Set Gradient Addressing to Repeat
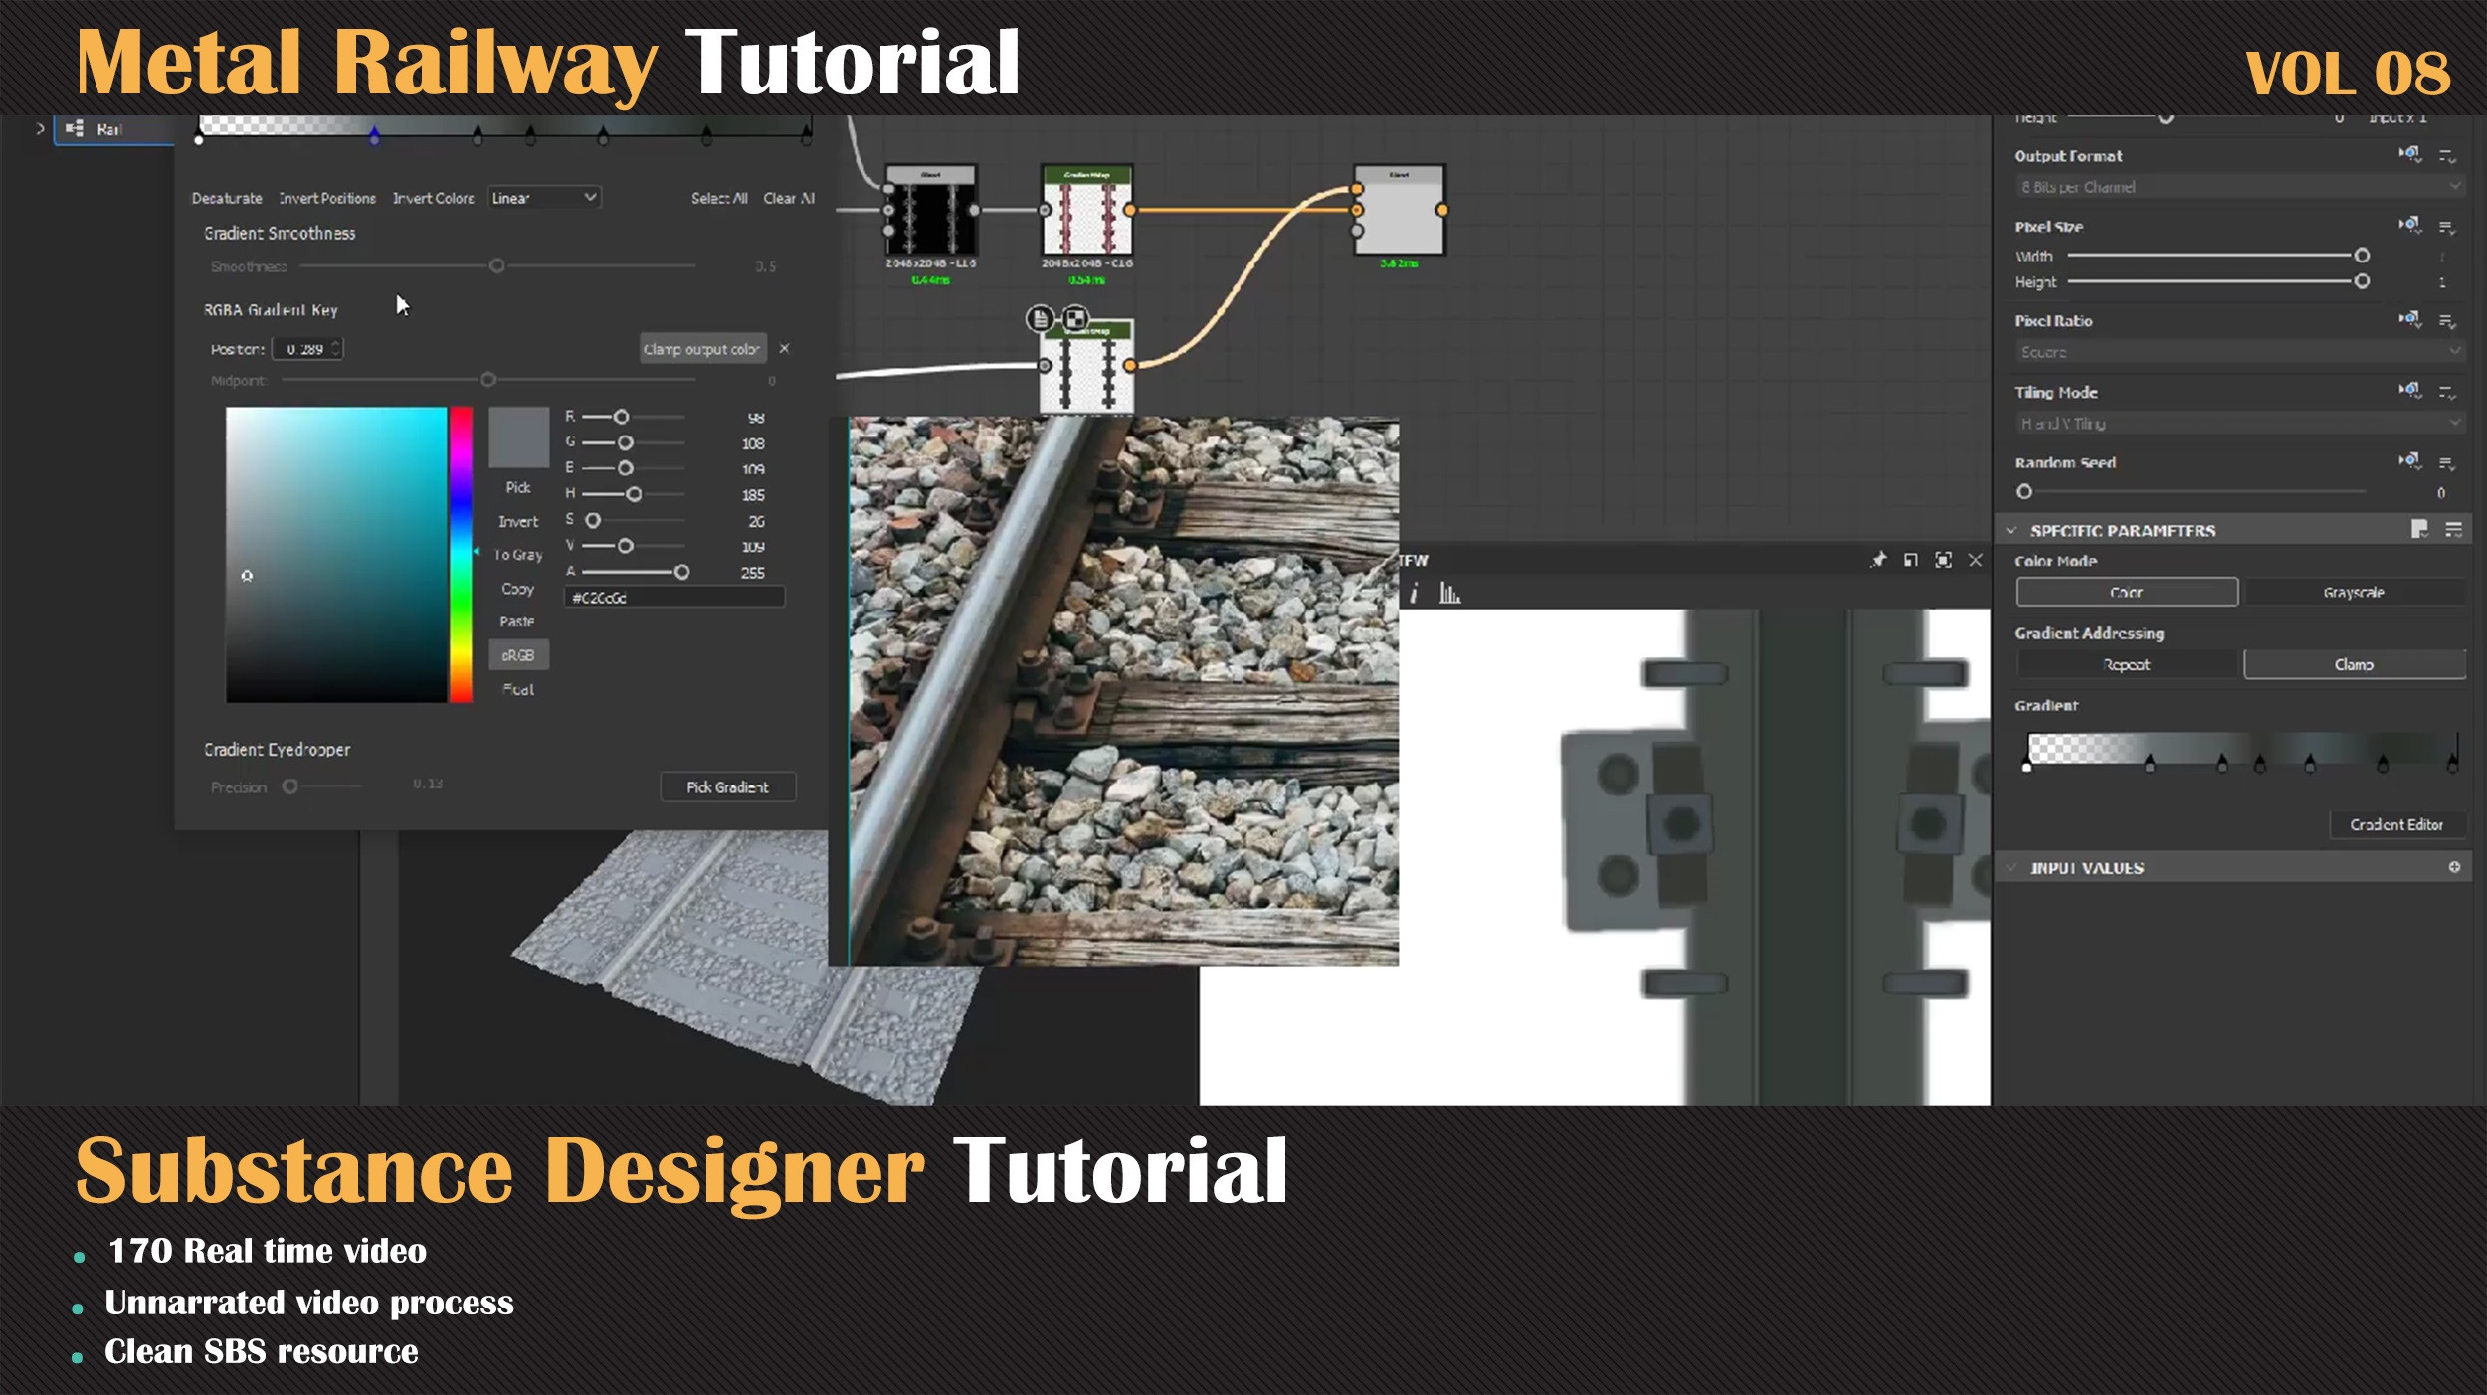 [x=2127, y=664]
